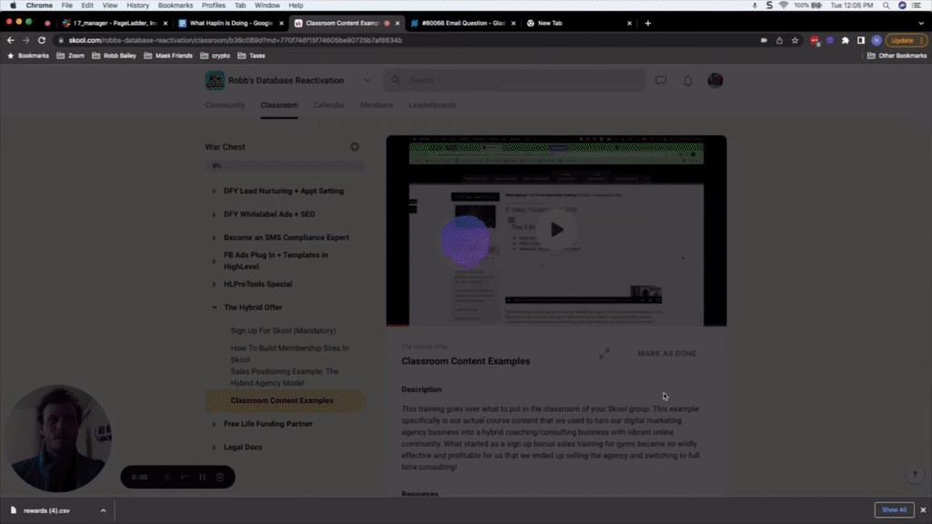Click the 8% course progress bar

point(286,166)
